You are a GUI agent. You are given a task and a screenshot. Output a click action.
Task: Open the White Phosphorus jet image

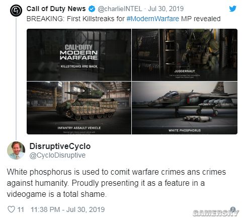pyautogui.click(x=185, y=108)
